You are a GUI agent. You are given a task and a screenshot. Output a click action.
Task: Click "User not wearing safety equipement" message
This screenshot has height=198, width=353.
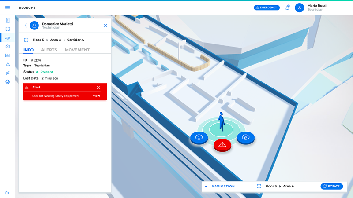tap(56, 96)
